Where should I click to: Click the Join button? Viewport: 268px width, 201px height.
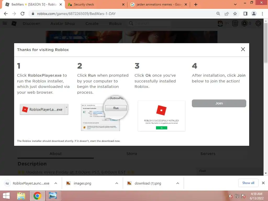[219, 103]
